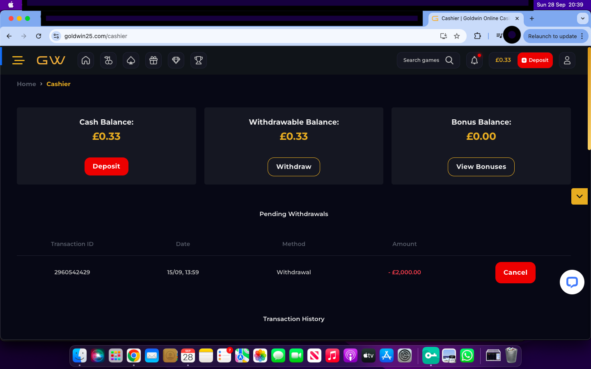The height and width of the screenshot is (369, 591).
Task: Click the yellow scroll-down chevron button
Action: [x=579, y=196]
